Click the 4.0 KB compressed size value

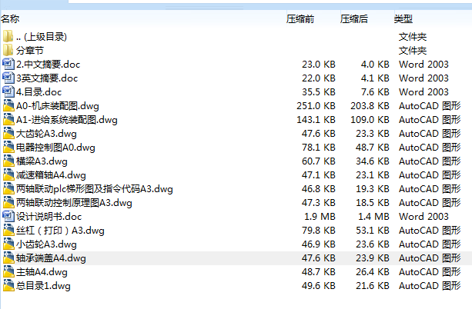point(375,65)
